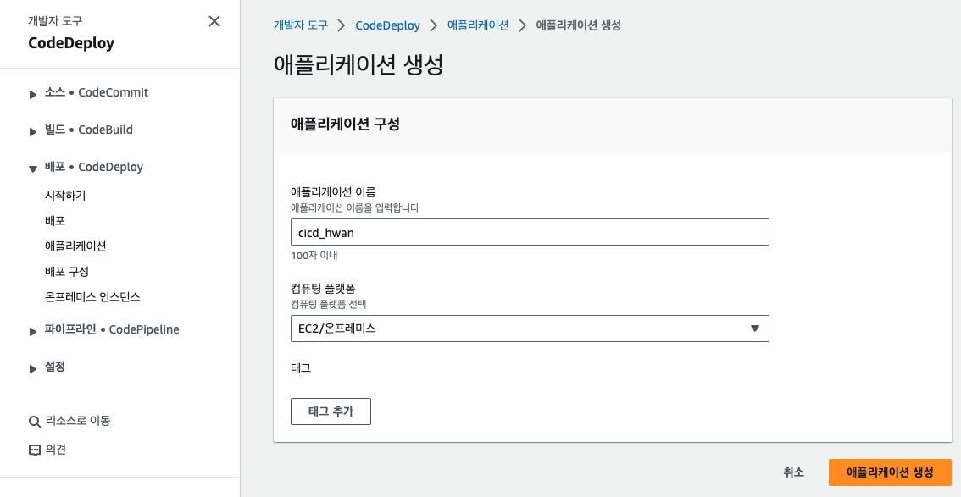Open 온프레미스 인스턴스 in the sidebar
Screen dimensions: 961x497
tap(92, 297)
